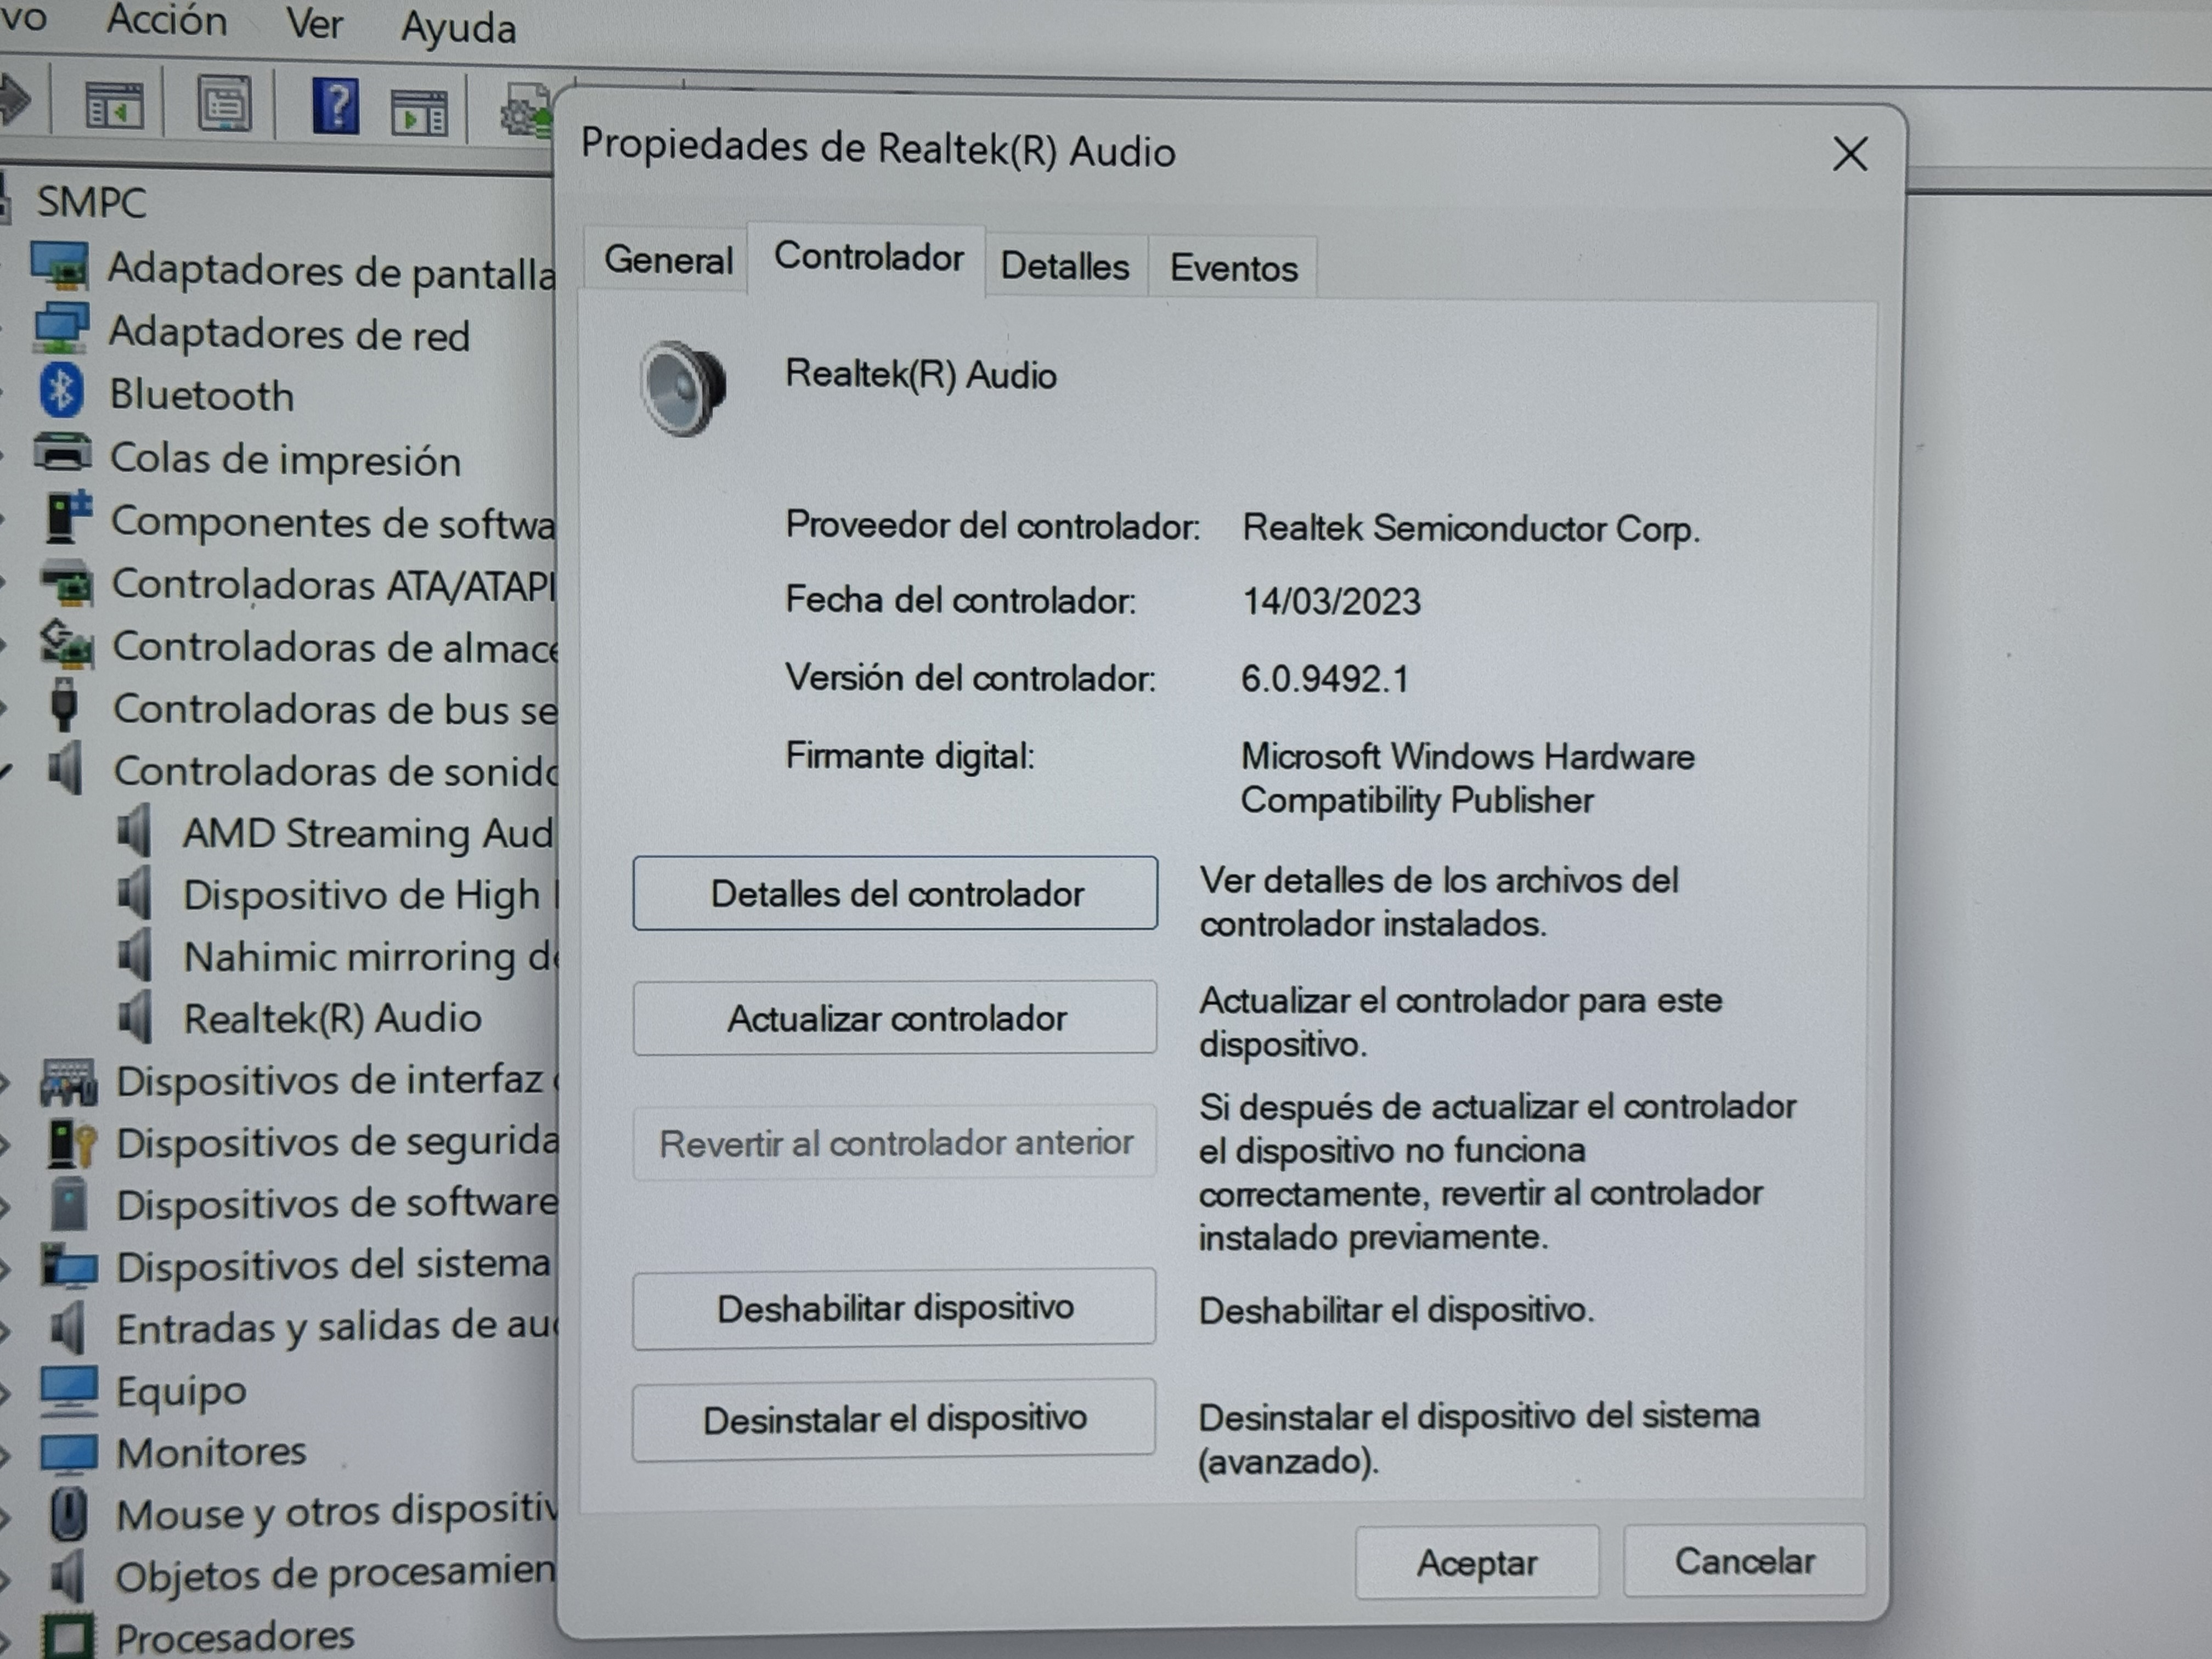Click the show/hide console tree toolbar icon
This screenshot has width=2212, height=1659.
[x=114, y=105]
